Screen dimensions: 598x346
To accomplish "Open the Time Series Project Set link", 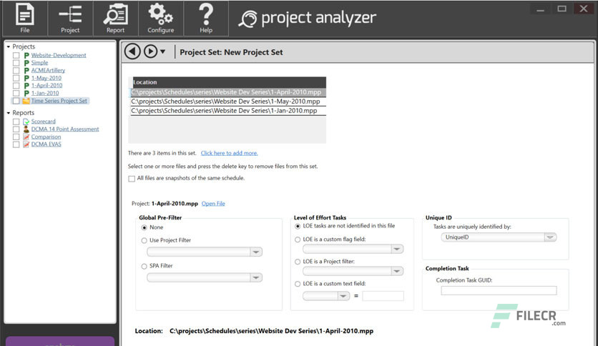I will click(x=59, y=101).
